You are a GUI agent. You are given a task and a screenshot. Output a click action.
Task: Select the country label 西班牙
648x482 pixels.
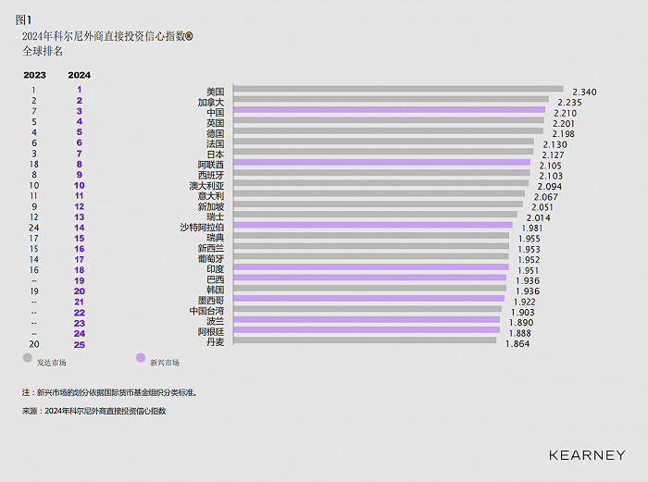tap(211, 175)
